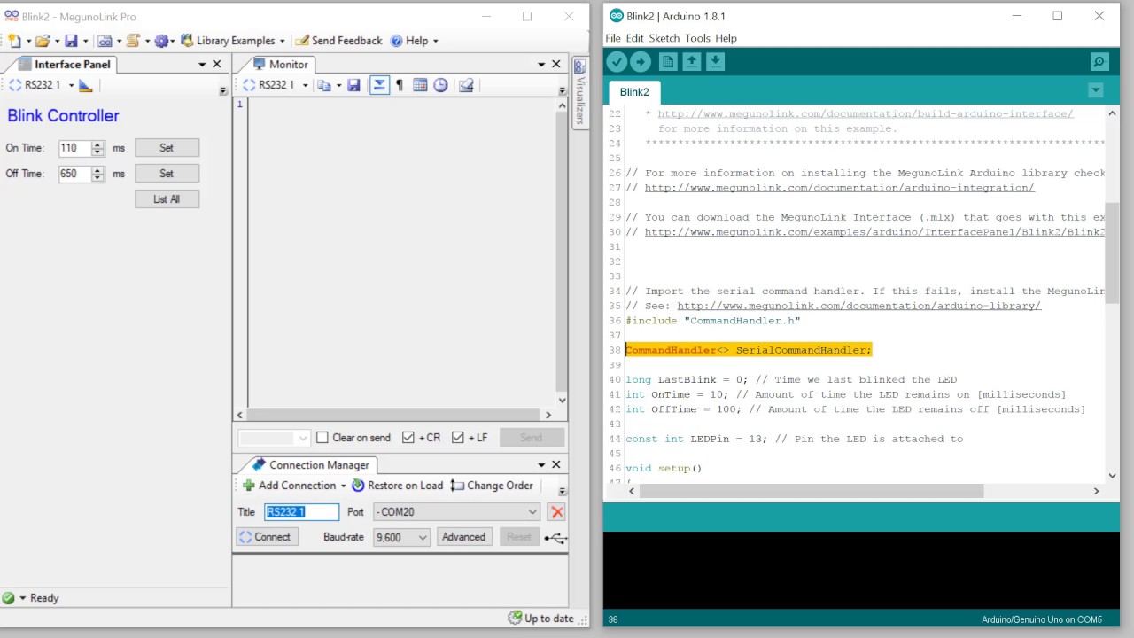Viewport: 1134px width, 638px height.
Task: Open the Arduino tab menu dropdown arrow
Action: pyautogui.click(x=1096, y=90)
